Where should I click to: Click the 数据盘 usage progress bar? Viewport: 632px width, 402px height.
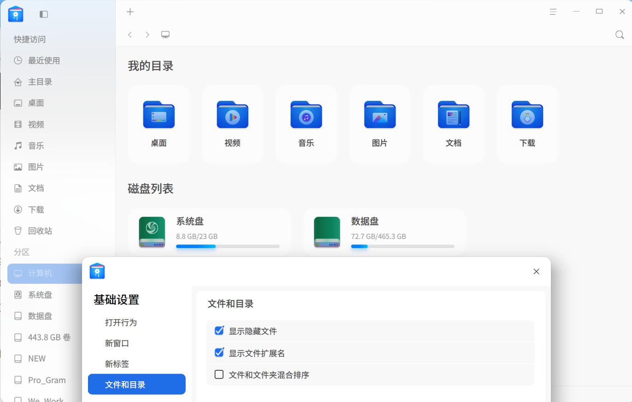[403, 246]
